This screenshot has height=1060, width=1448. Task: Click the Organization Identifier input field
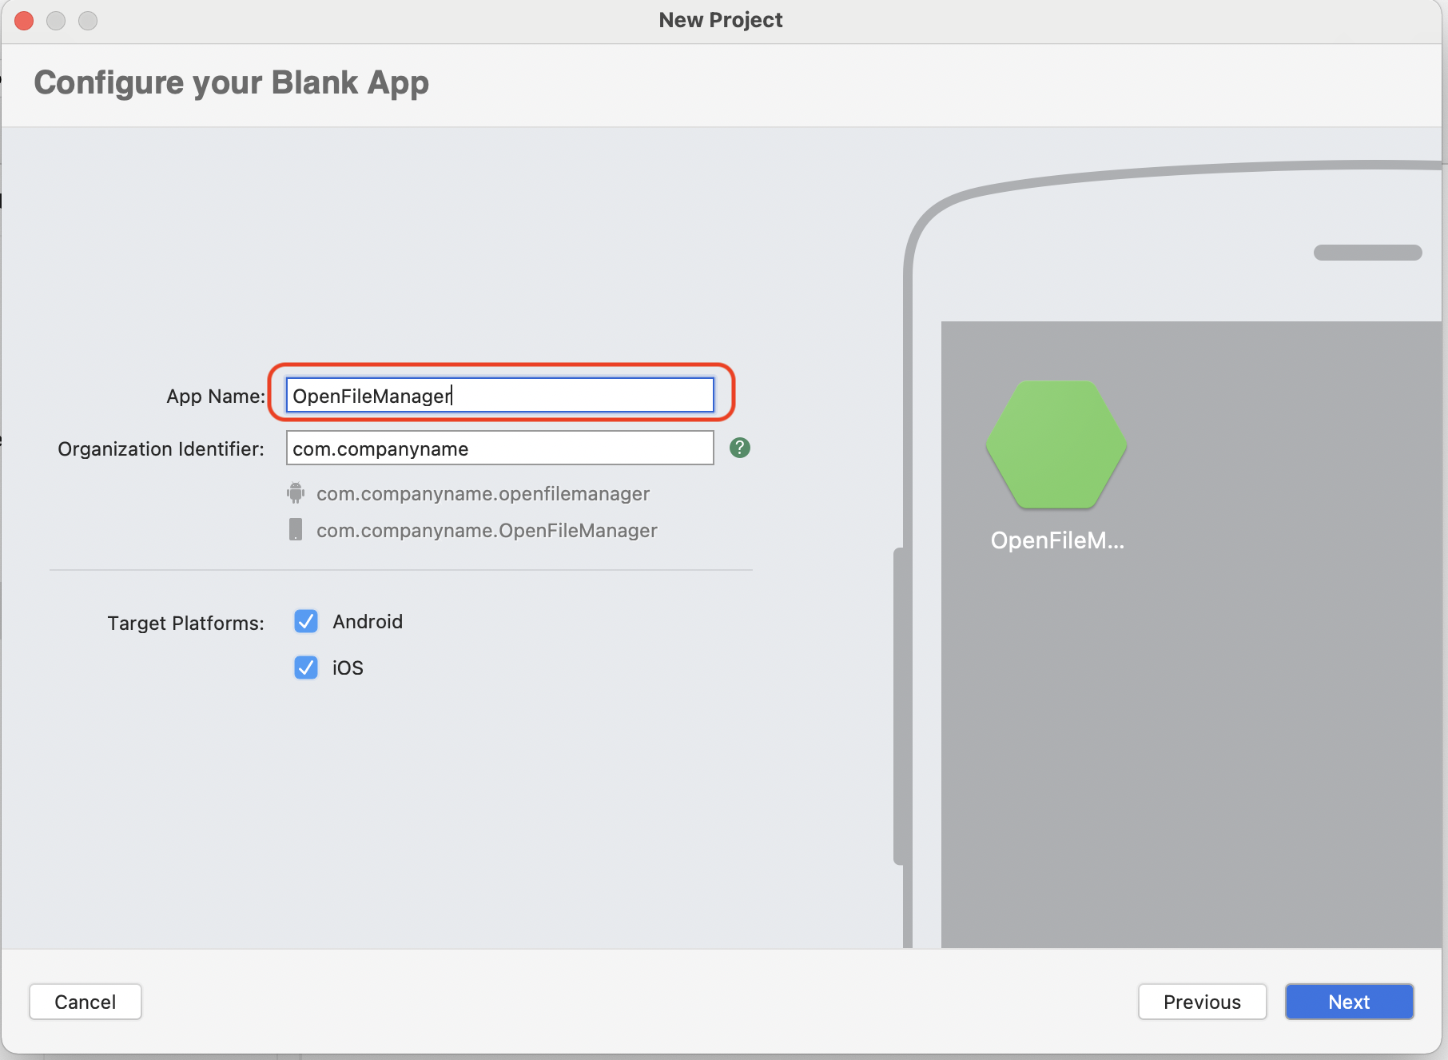click(x=500, y=448)
